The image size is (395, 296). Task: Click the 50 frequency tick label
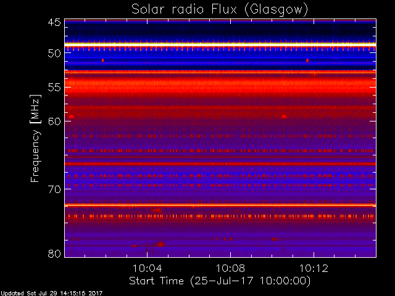54,54
